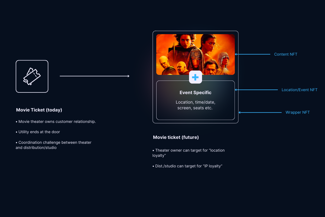Click the blue plus icon
Viewport: 325px width, 217px height.
(x=195, y=77)
